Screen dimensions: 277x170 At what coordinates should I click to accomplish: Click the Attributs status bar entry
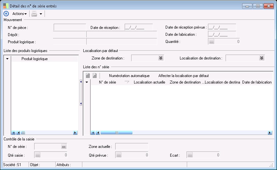coord(63,165)
